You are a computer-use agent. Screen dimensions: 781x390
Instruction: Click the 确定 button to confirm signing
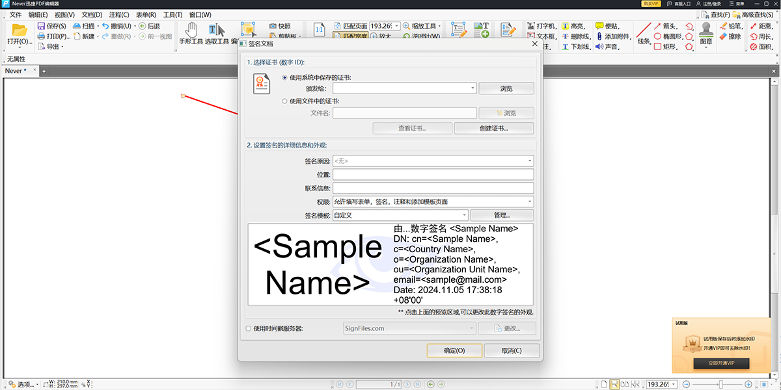coord(454,350)
